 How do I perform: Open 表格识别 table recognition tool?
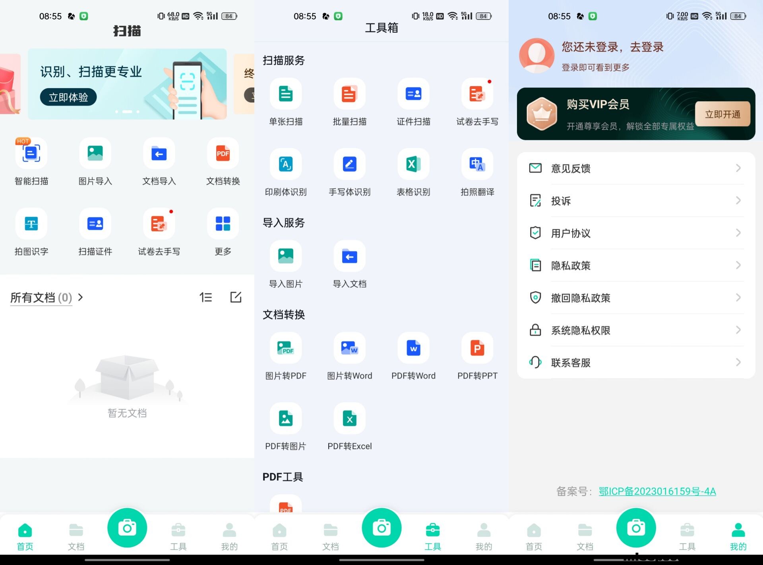pos(413,164)
